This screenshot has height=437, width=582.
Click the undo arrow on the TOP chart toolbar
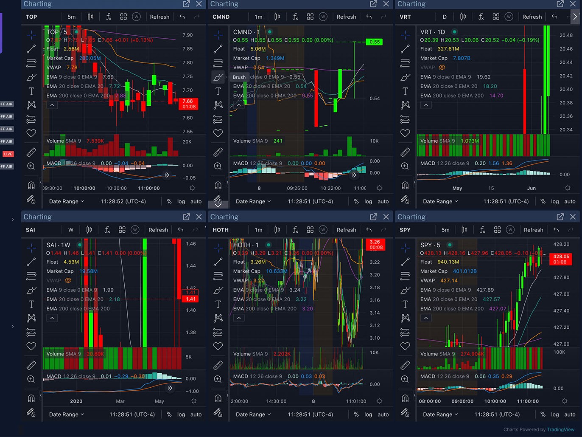pos(182,17)
